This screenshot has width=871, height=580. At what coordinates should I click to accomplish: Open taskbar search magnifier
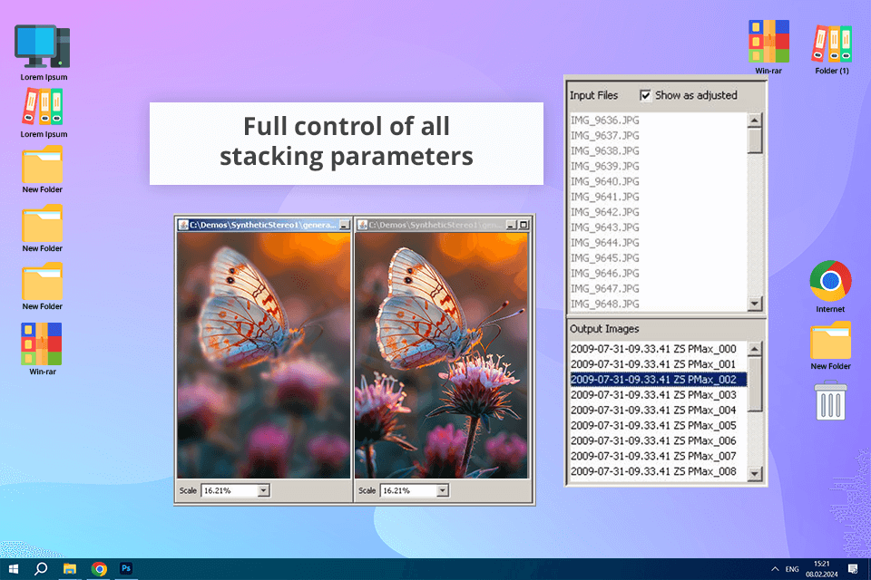click(x=41, y=569)
